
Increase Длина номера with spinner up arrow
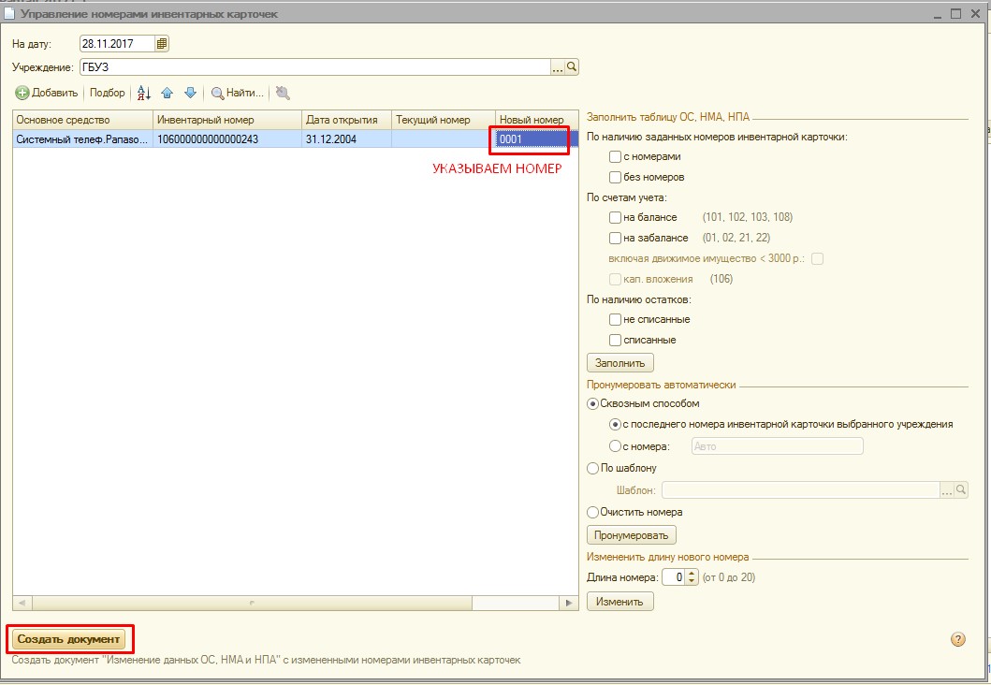pos(692,574)
